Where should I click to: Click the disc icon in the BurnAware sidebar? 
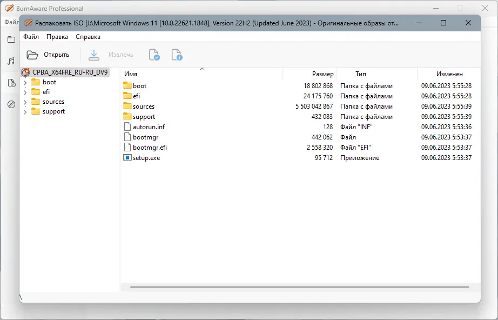click(x=11, y=104)
